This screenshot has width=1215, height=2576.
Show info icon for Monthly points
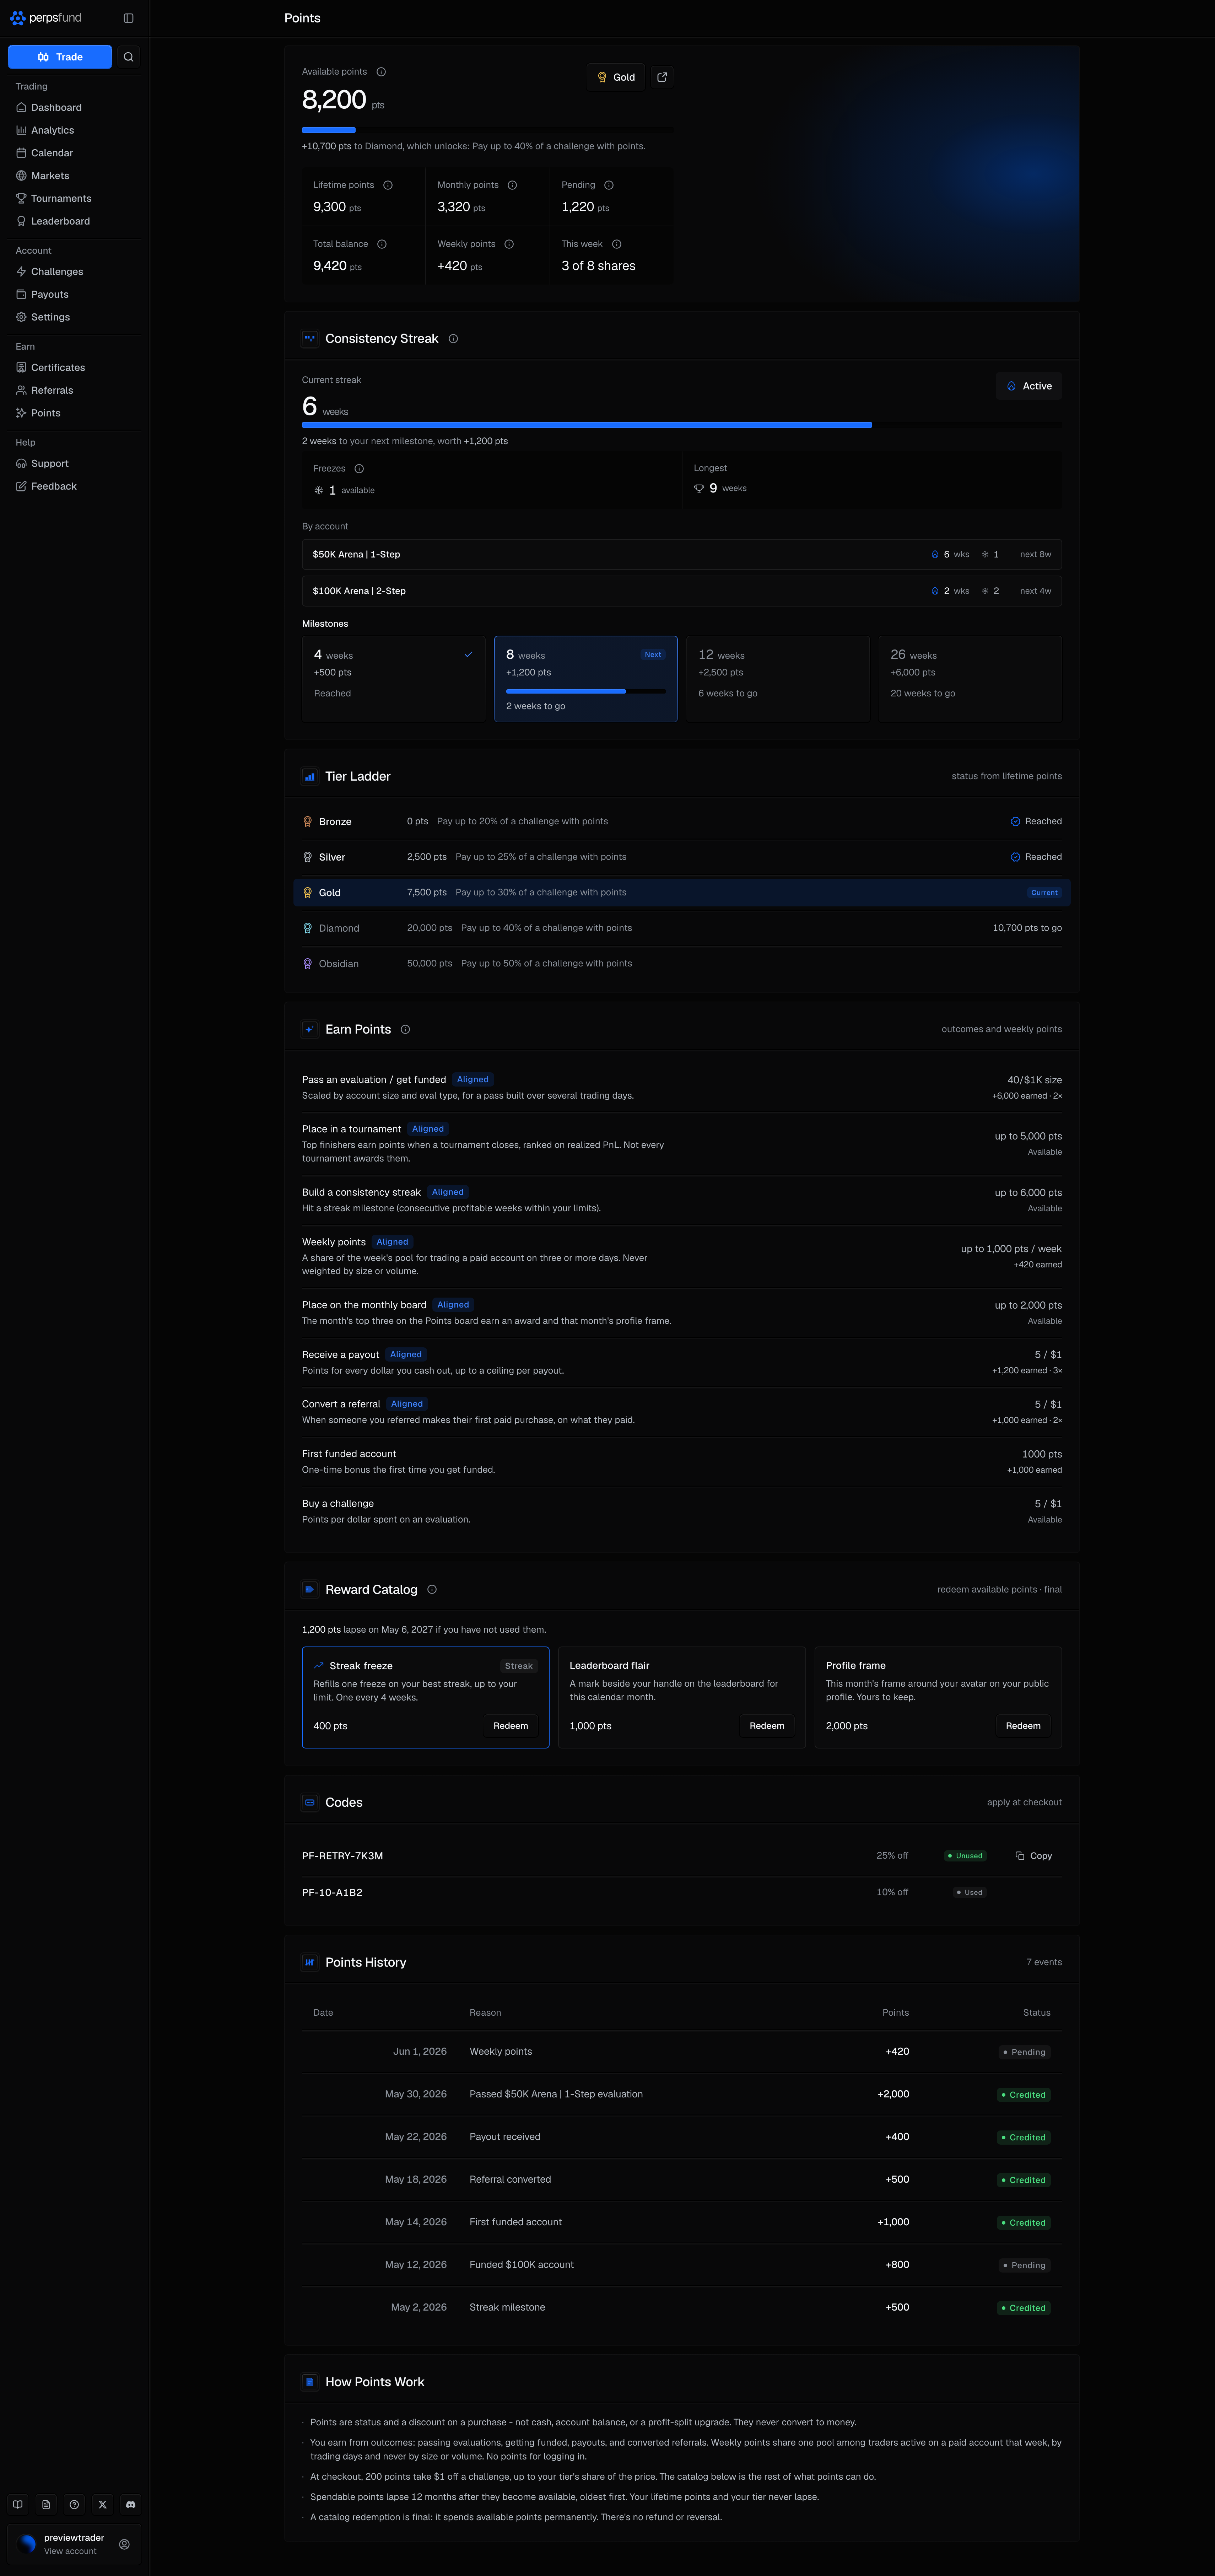tap(512, 185)
